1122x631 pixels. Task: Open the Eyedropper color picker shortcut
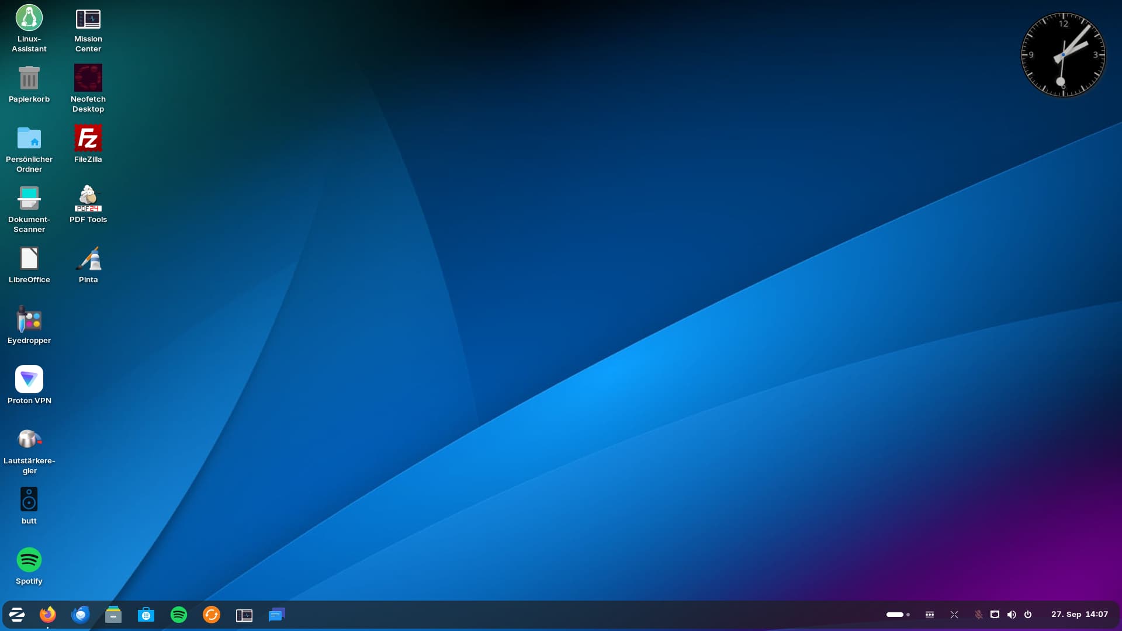pos(29,320)
